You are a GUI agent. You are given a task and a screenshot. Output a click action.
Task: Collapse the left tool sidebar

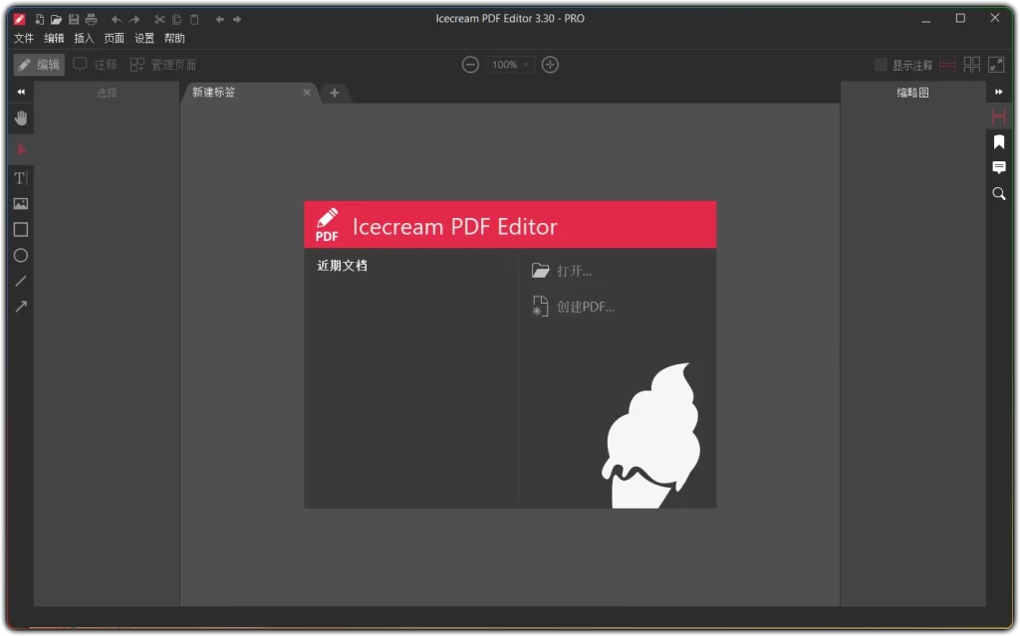(x=21, y=92)
